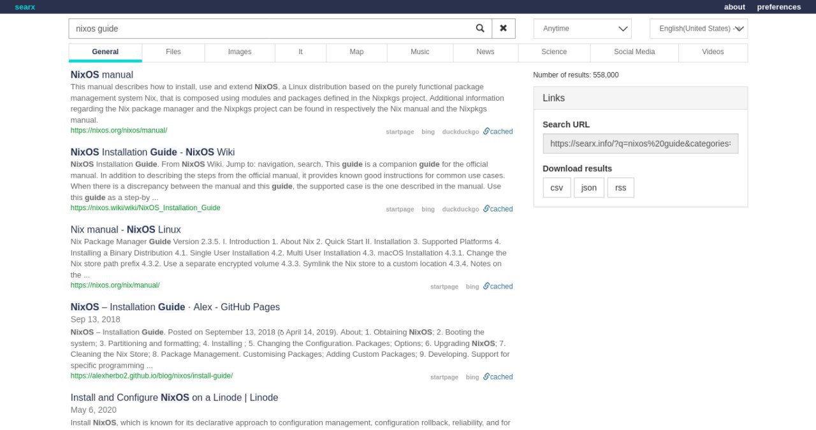
Task: Download results as csv
Action: click(x=557, y=188)
